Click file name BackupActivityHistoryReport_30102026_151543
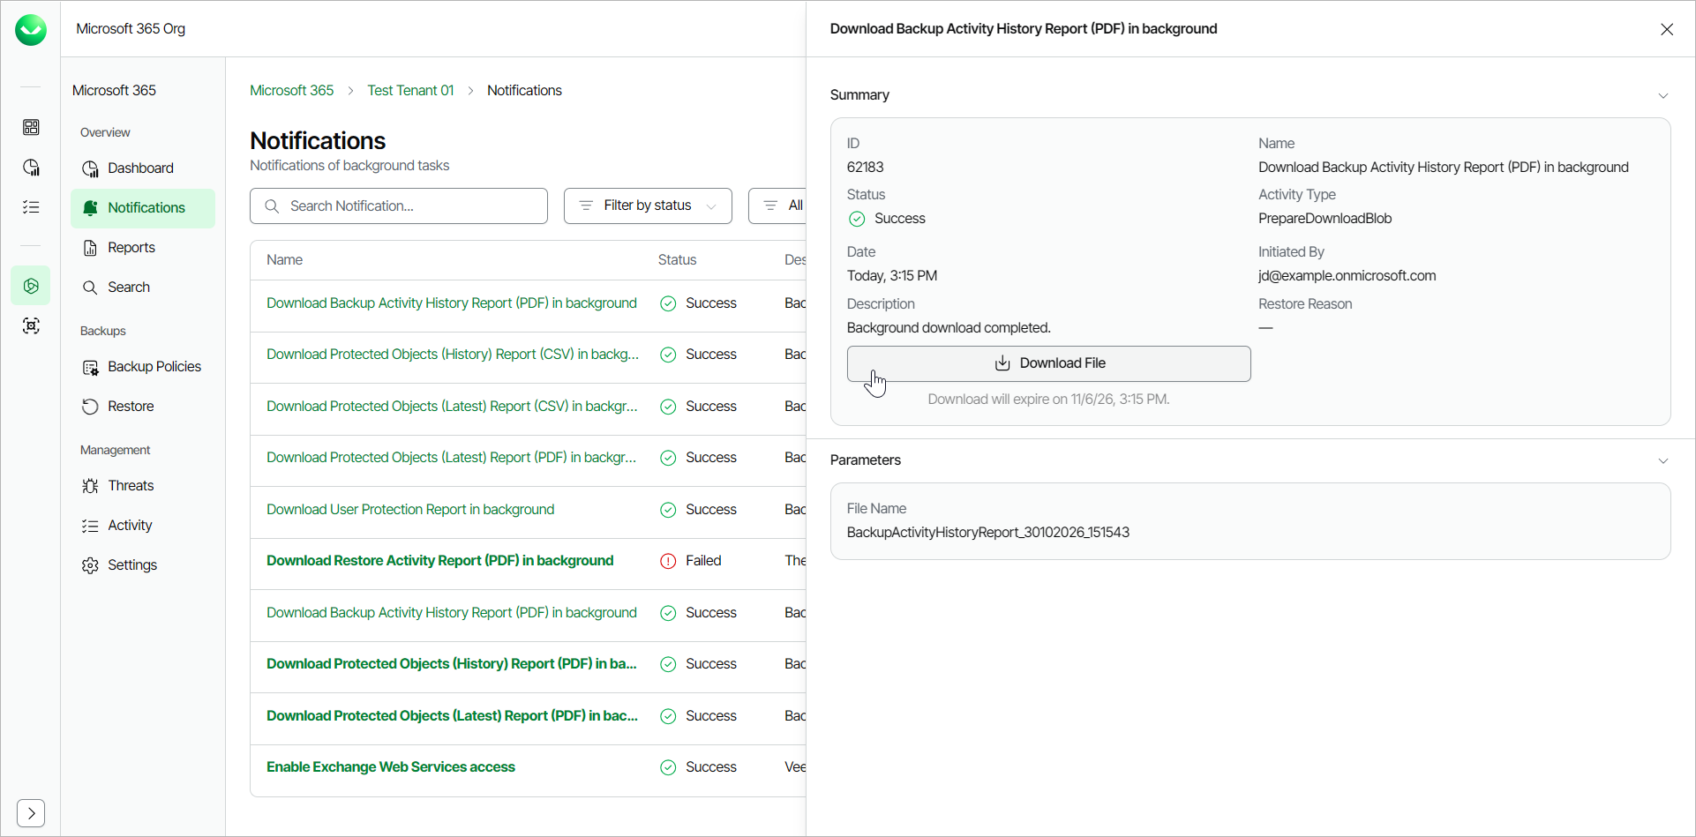The width and height of the screenshot is (1696, 837). (988, 532)
